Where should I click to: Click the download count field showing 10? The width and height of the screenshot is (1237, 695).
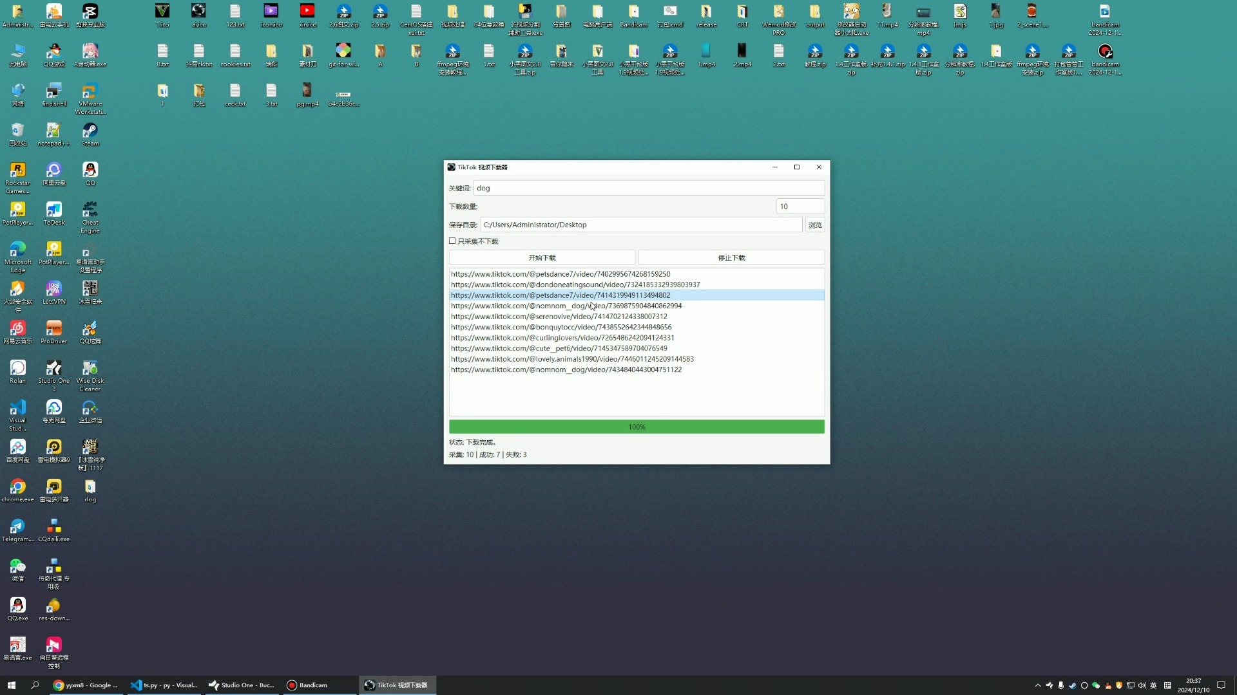(800, 207)
